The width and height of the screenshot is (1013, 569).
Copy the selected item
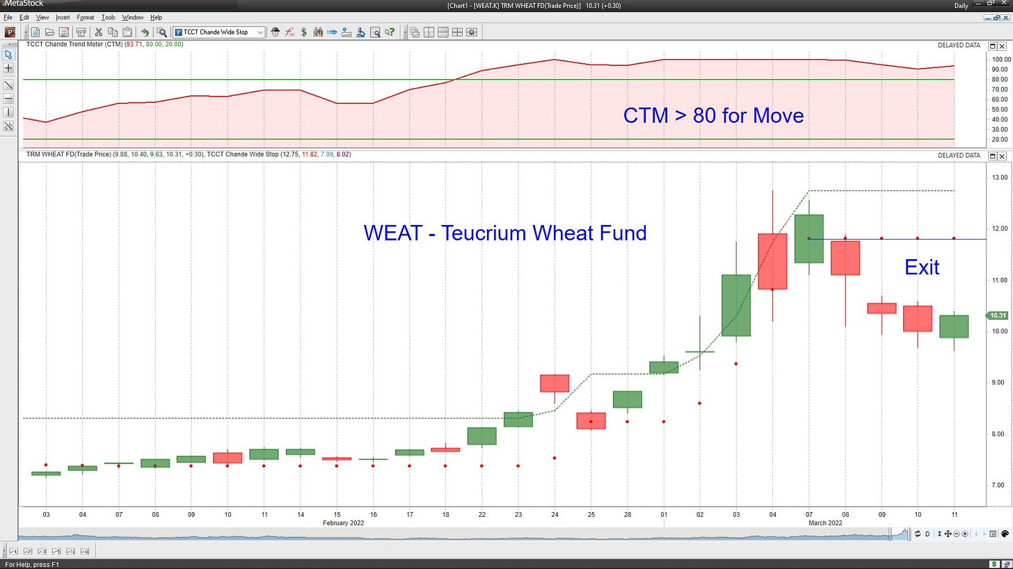[113, 32]
